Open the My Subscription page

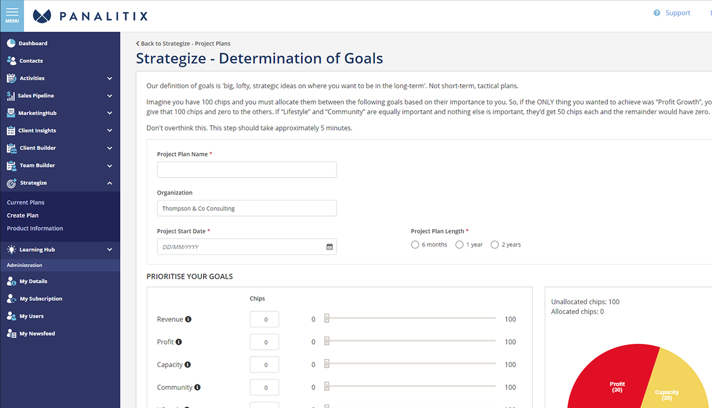coord(40,299)
